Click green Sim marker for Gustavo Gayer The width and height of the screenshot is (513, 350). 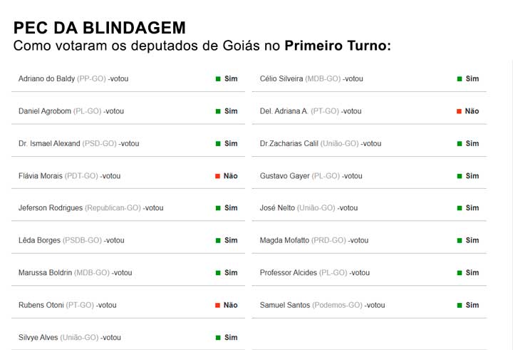coord(460,176)
